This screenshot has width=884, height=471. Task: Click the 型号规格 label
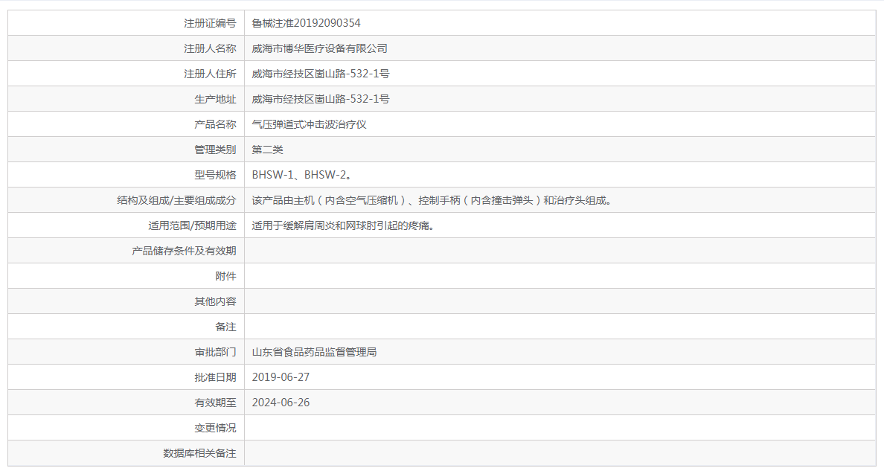(215, 175)
